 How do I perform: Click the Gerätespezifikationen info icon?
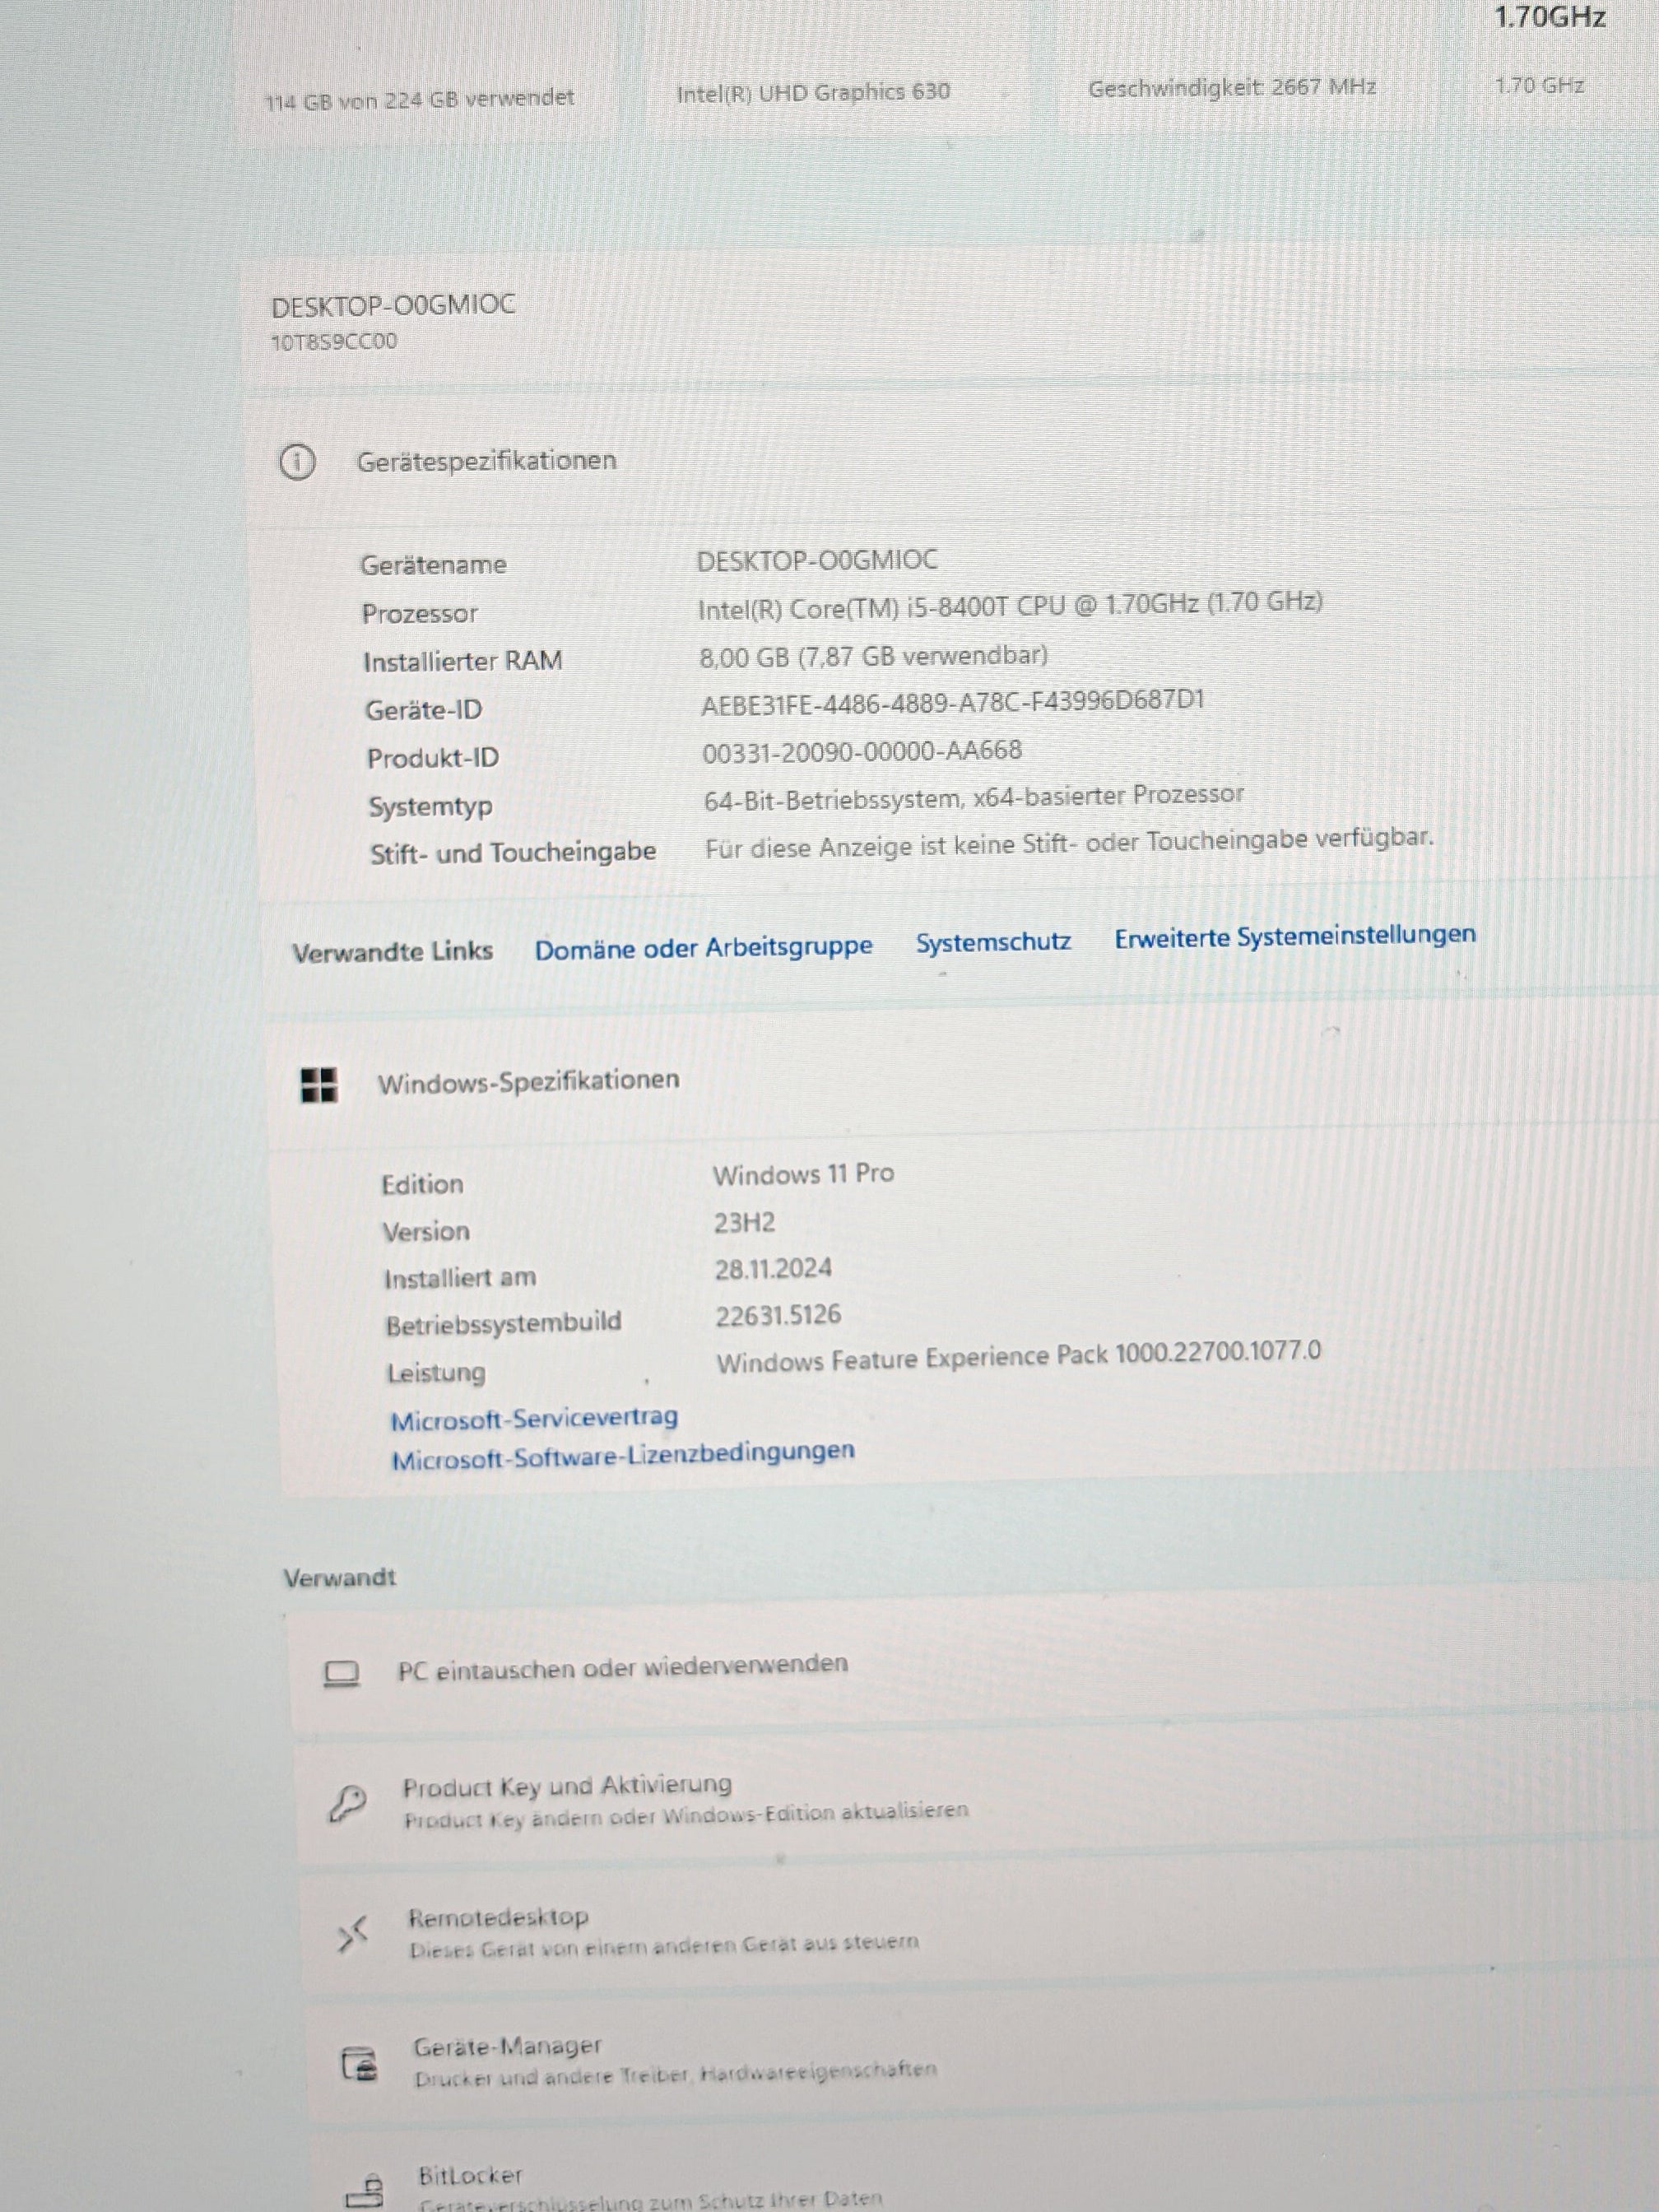click(296, 462)
